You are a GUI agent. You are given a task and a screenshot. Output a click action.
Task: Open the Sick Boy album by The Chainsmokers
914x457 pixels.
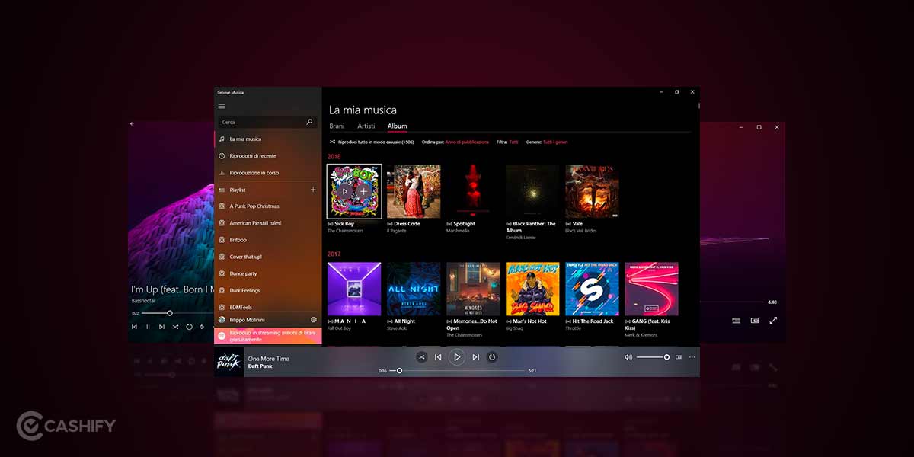tap(353, 190)
